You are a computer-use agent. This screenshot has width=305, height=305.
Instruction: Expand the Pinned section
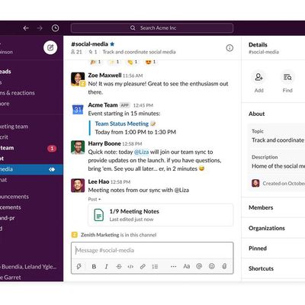point(274,249)
